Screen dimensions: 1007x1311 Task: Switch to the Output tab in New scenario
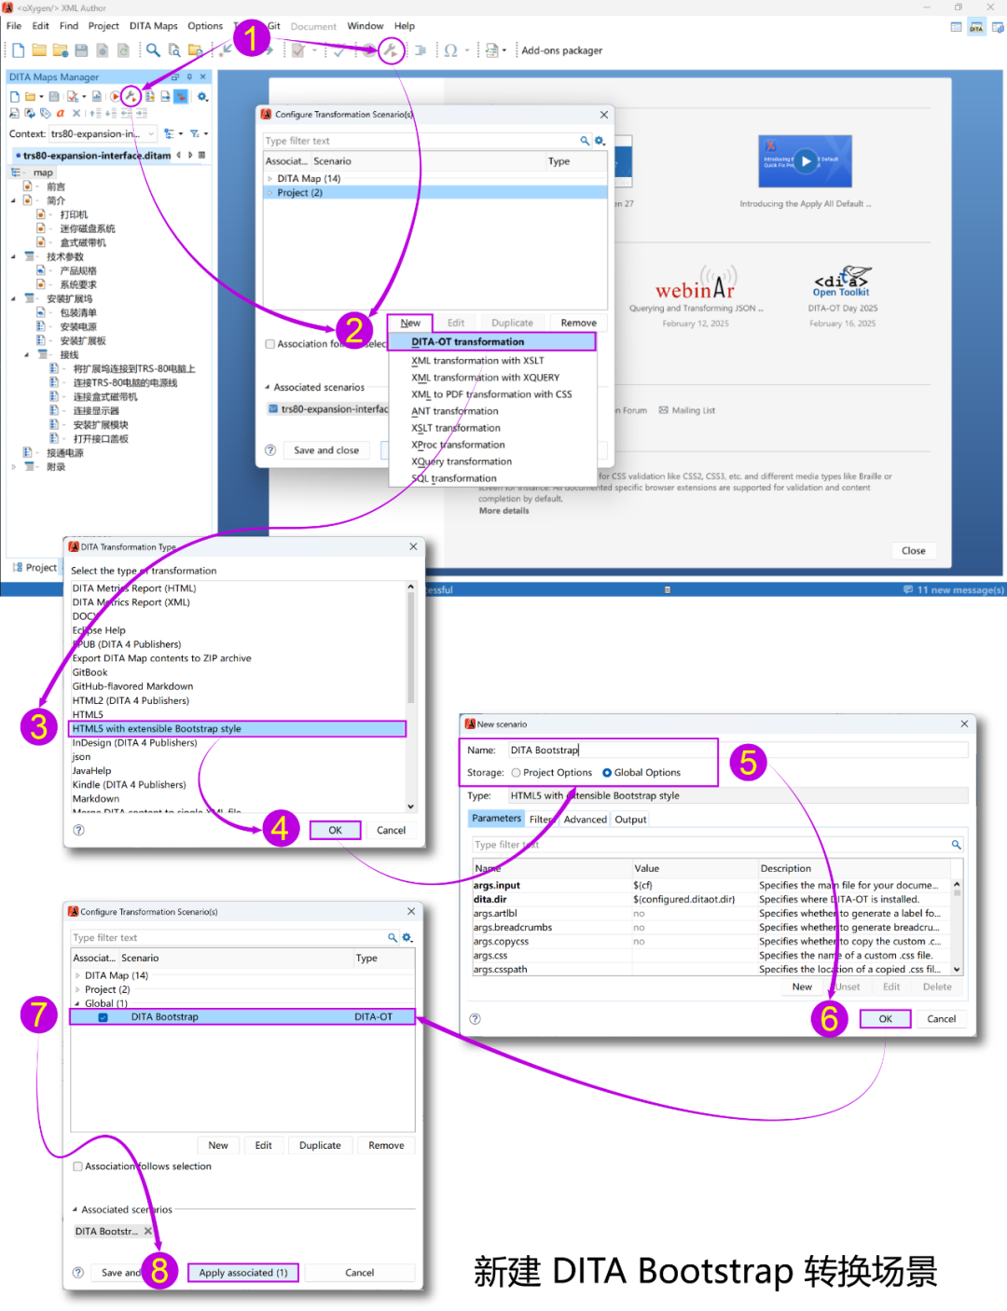630,820
